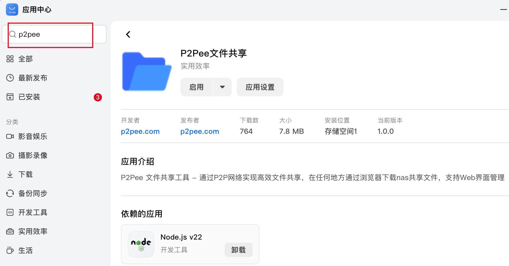Open 备份同步 sync icon category
The width and height of the screenshot is (509, 266).
[x=10, y=193]
